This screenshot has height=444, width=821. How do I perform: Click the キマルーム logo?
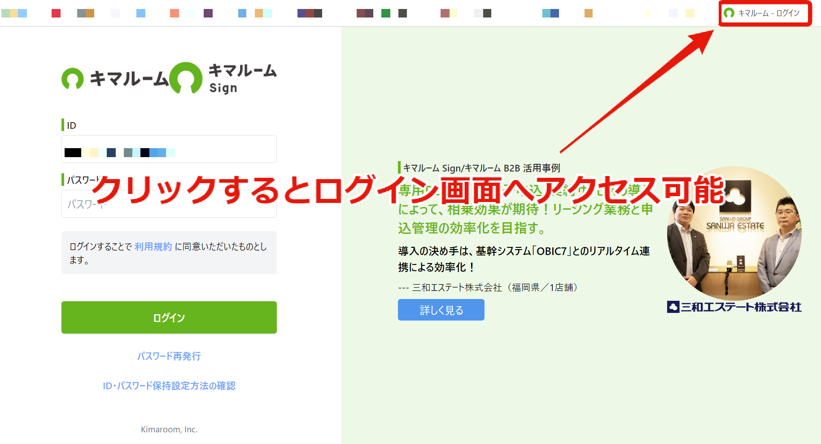point(115,79)
